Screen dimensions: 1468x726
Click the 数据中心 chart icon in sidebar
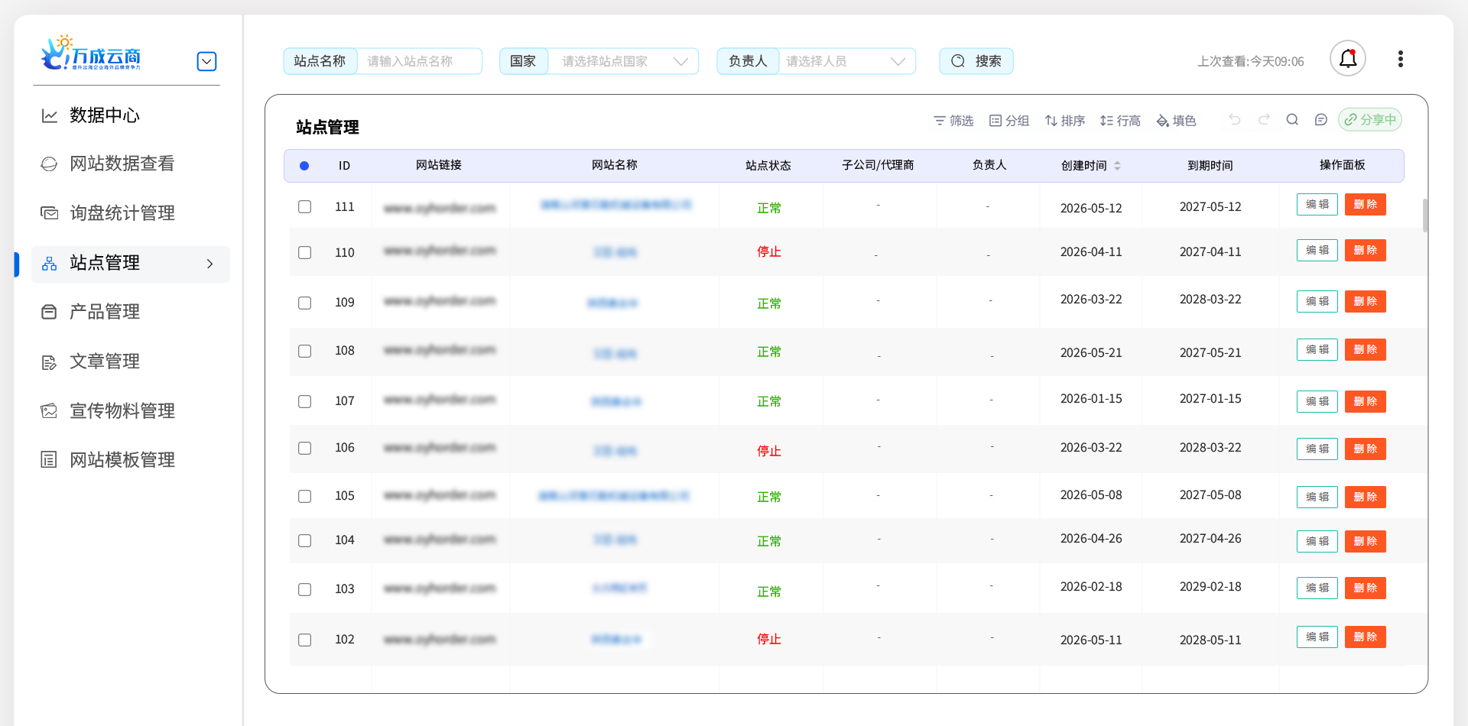[50, 115]
